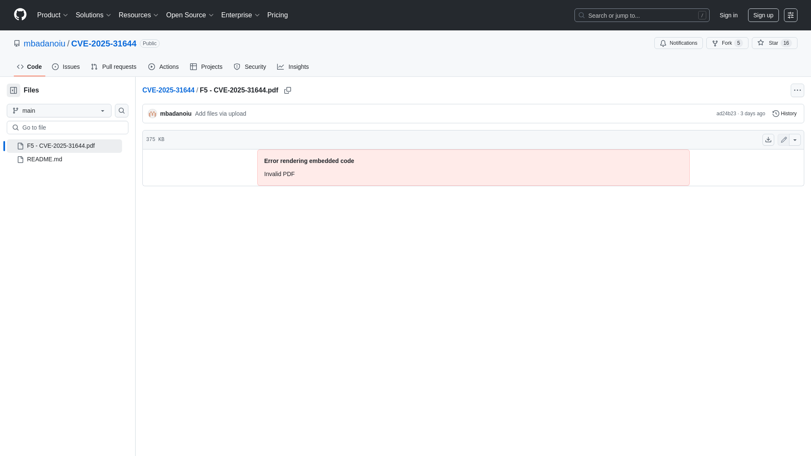Click Sign in link
This screenshot has width=811, height=456.
729,15
